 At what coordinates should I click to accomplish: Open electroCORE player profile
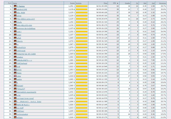pyautogui.click(x=22, y=9)
